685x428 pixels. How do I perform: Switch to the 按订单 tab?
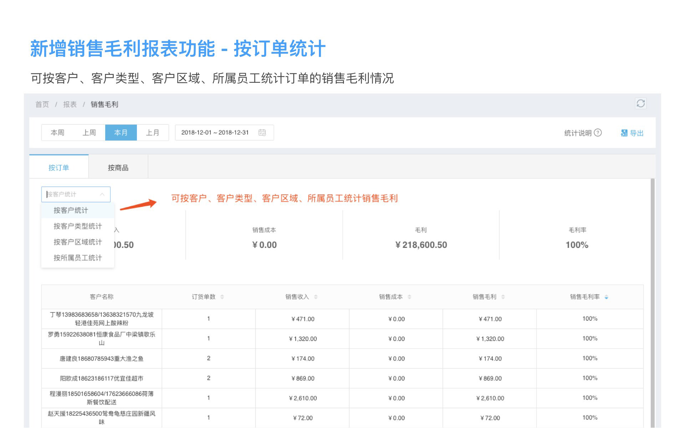pyautogui.click(x=59, y=168)
